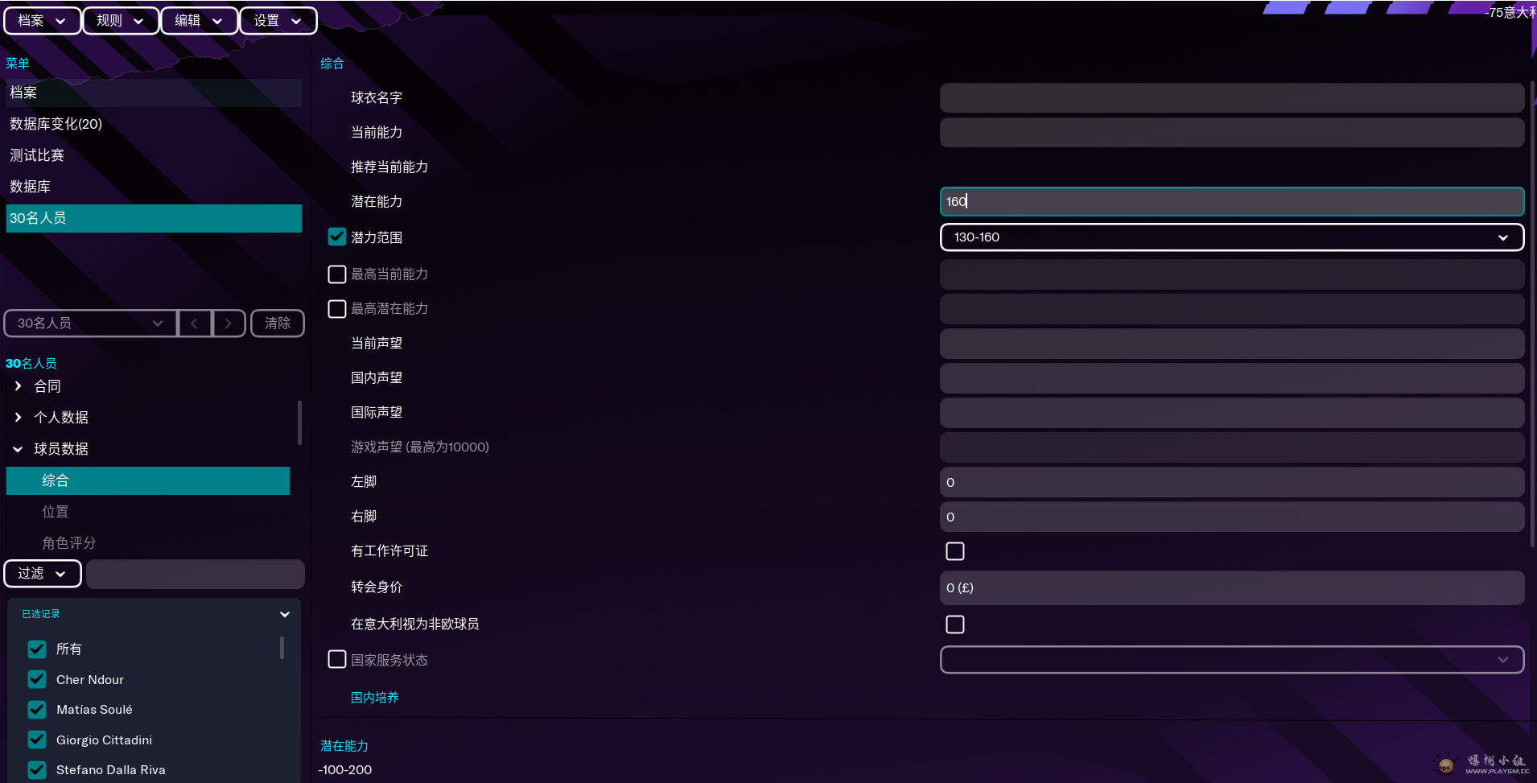Collapse the 球员数据 tree section
Viewport: 1537px width, 783px height.
point(18,449)
